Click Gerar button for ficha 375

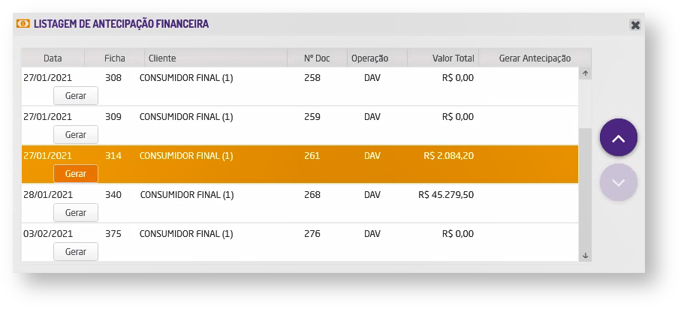pyautogui.click(x=76, y=252)
